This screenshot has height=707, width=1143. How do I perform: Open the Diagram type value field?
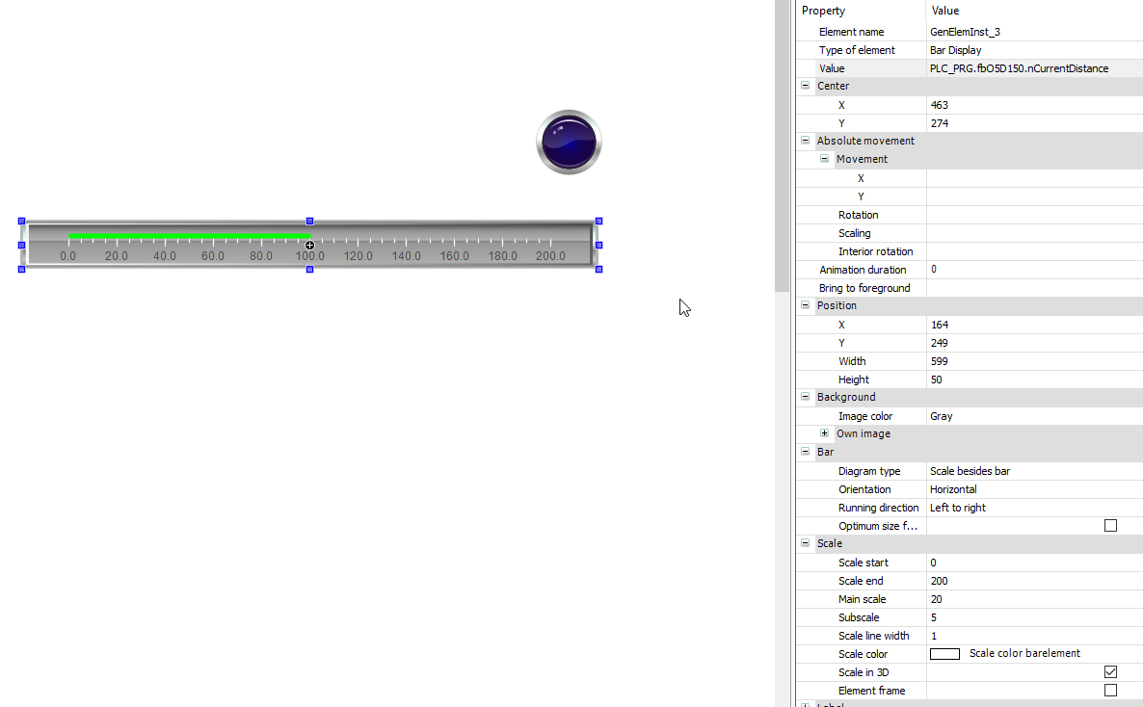1031,471
